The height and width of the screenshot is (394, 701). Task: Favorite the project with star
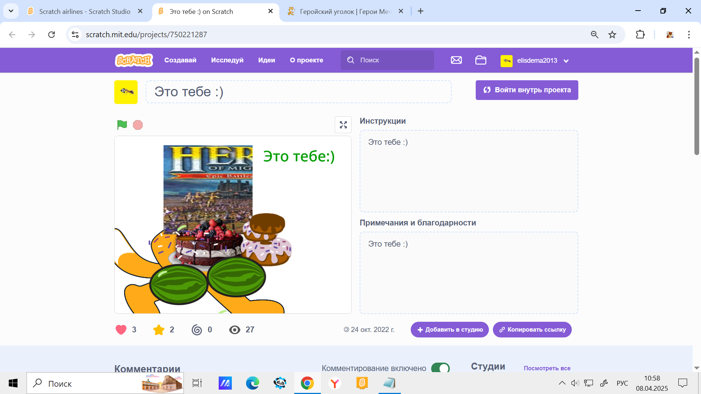159,330
